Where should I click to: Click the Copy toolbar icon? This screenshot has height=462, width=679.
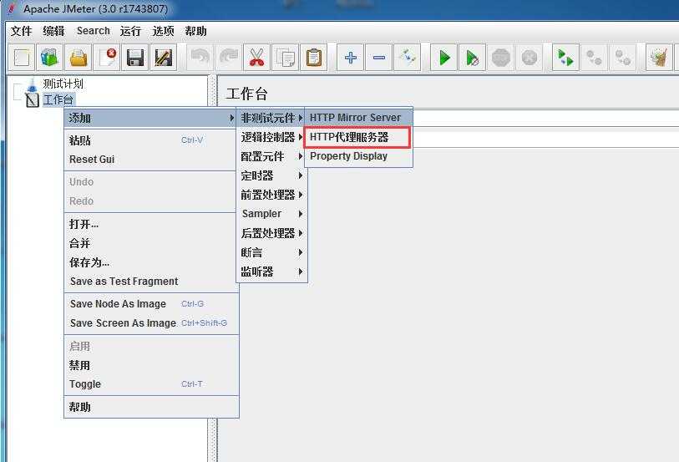(x=286, y=57)
